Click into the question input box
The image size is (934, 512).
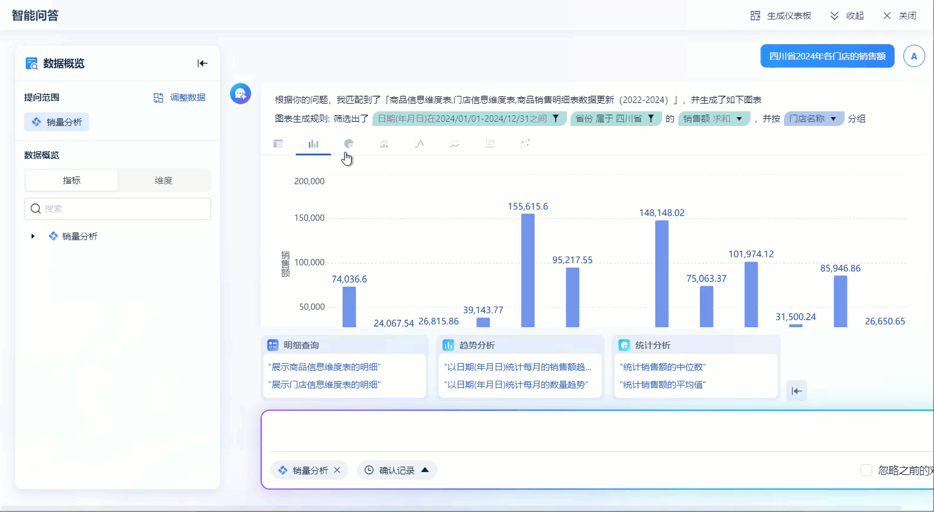(x=598, y=431)
